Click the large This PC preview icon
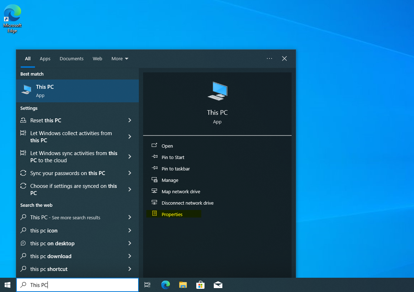The height and width of the screenshot is (292, 414). (217, 91)
